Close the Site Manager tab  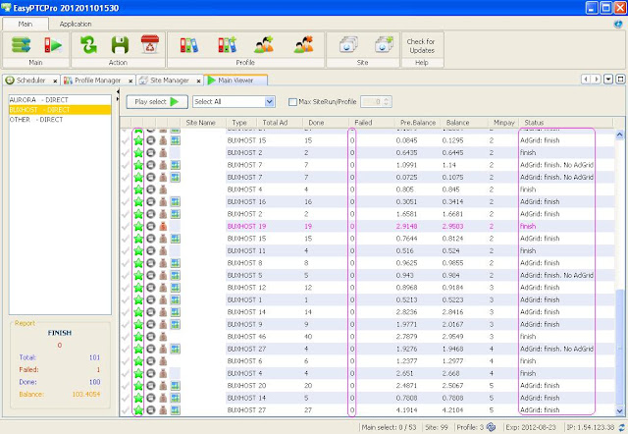(198, 81)
